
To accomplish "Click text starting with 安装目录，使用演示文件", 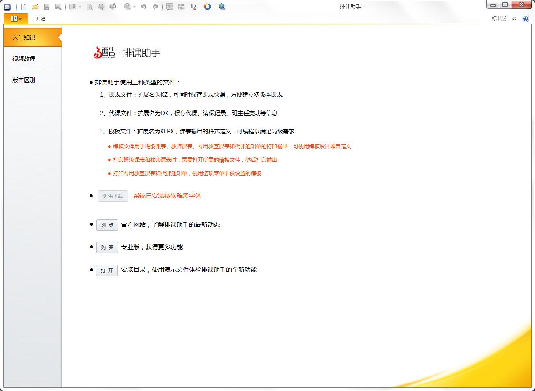I will click(189, 270).
